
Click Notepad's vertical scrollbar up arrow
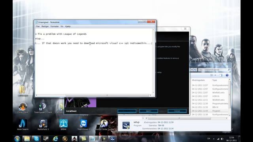[x=153, y=30]
